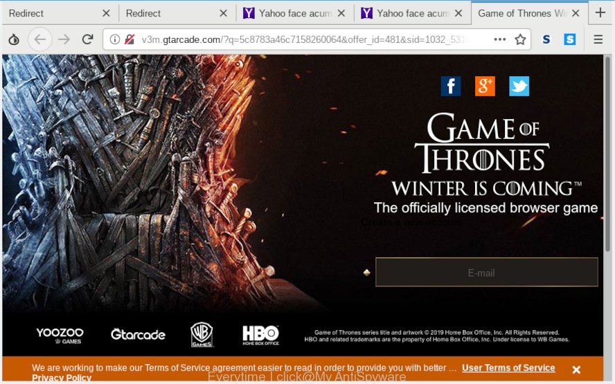Switch to the first Redirect tab

60,13
